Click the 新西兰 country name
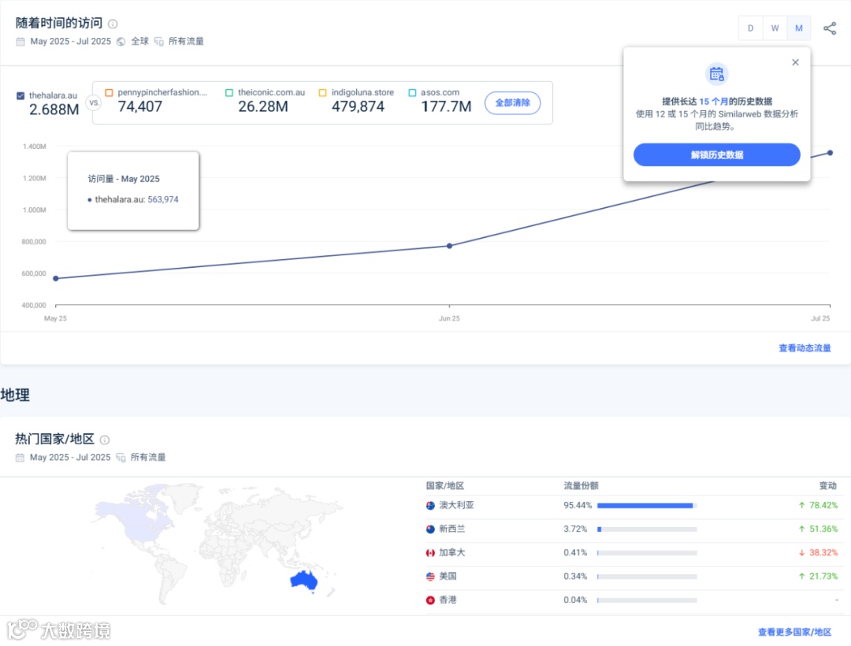This screenshot has width=851, height=646. 452,529
